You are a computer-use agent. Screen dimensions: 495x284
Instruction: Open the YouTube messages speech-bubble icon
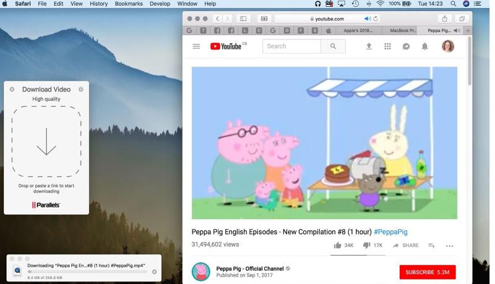406,46
